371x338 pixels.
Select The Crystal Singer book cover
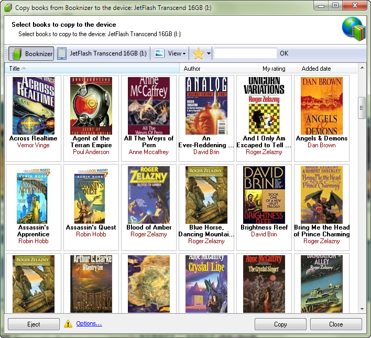tap(264, 284)
